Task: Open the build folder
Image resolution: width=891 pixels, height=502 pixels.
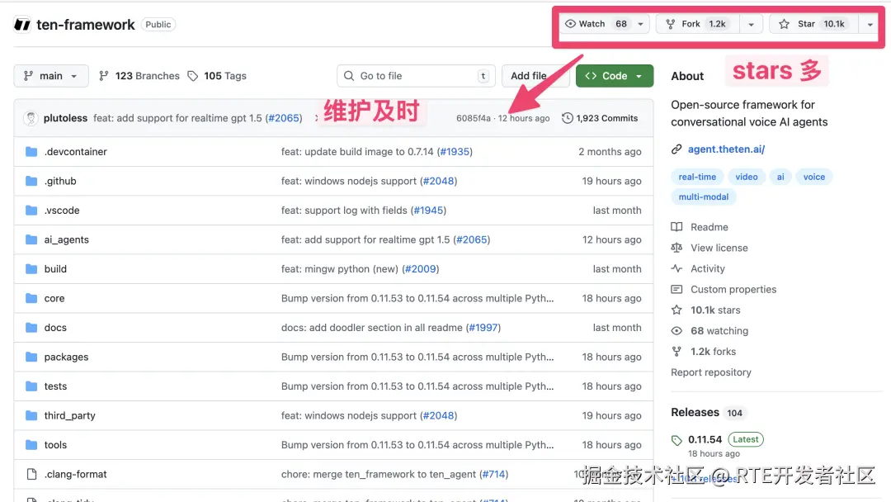Action: point(55,269)
